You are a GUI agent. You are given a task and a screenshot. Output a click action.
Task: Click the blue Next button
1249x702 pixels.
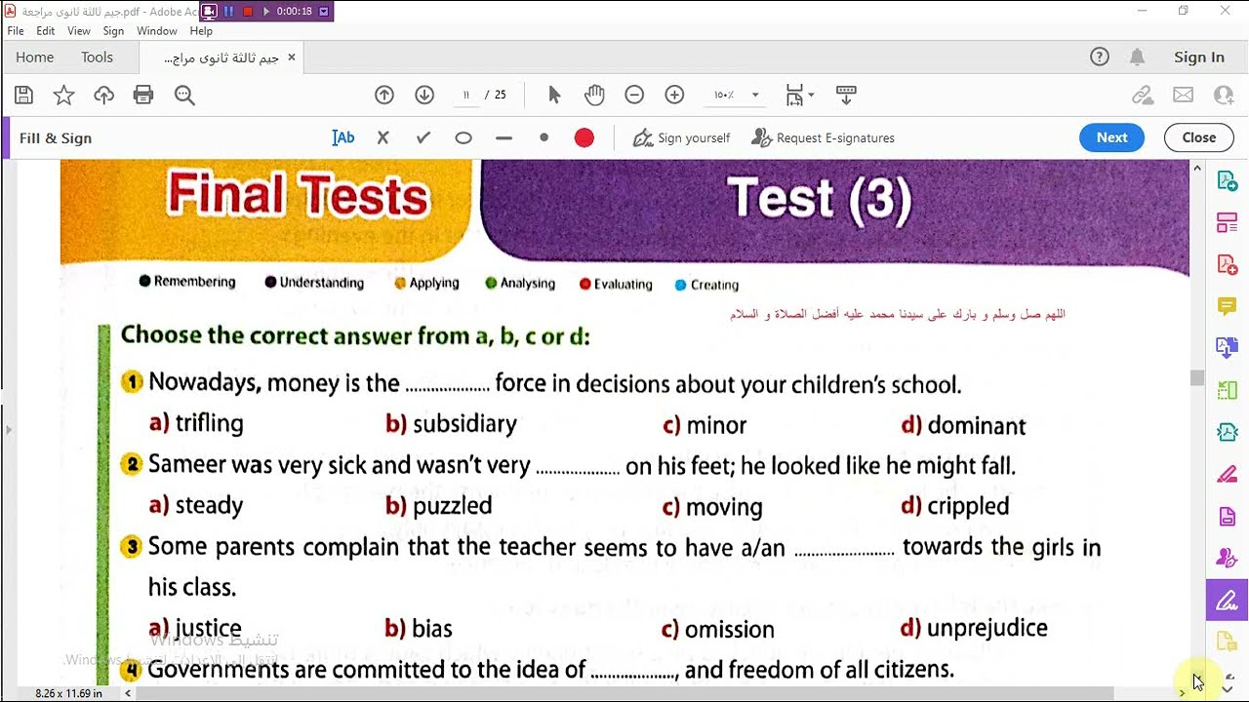(x=1111, y=137)
